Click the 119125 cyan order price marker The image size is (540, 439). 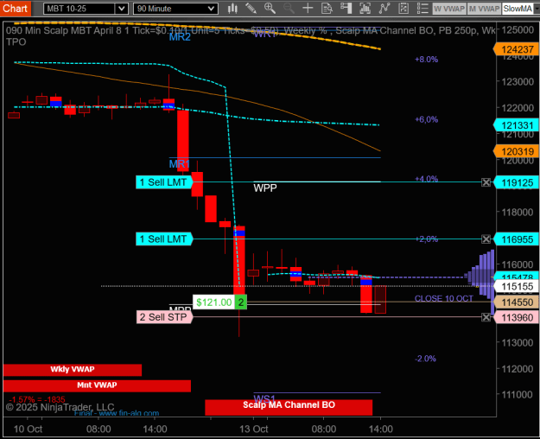(x=516, y=182)
